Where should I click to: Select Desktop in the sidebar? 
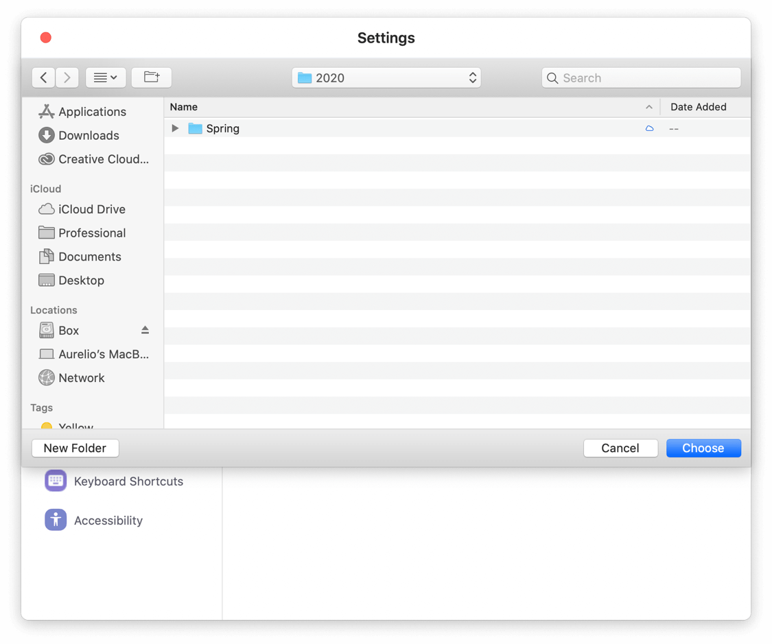point(81,280)
